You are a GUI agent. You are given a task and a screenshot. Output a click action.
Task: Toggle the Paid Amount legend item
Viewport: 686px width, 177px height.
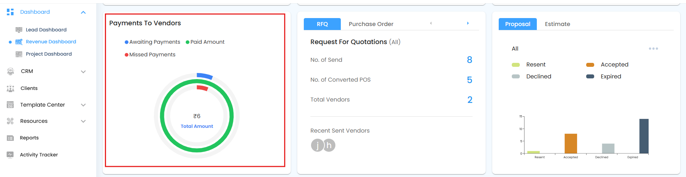[205, 42]
